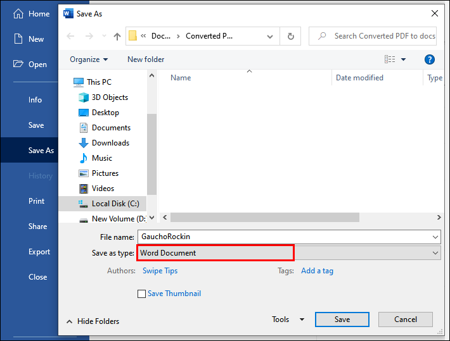
Task: Click the Open folder icon in sidebar
Action: coord(18,64)
